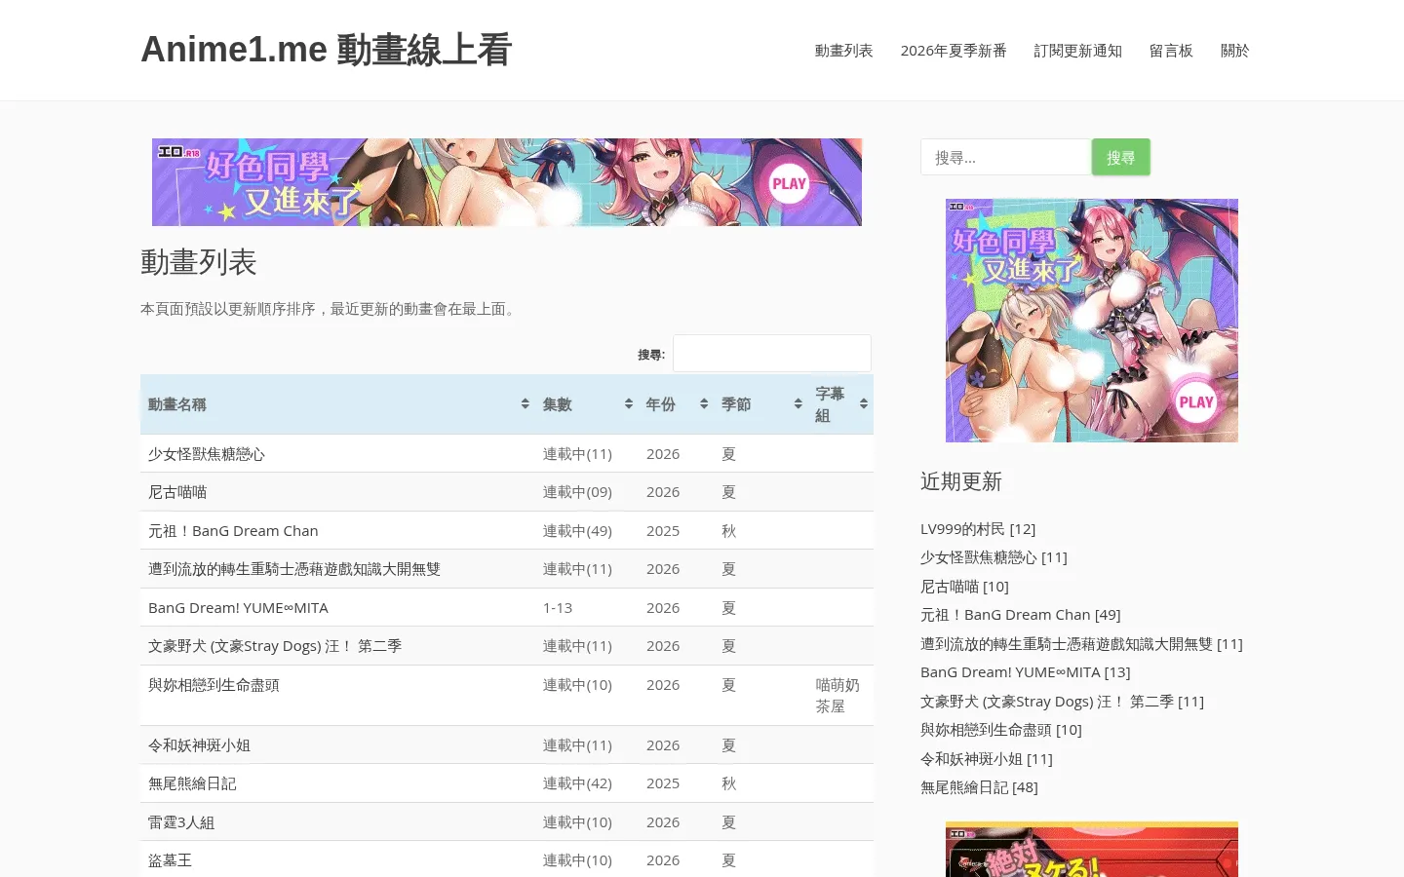
Task: Click the red ad at sidebar bottom
Action: coord(1092,850)
